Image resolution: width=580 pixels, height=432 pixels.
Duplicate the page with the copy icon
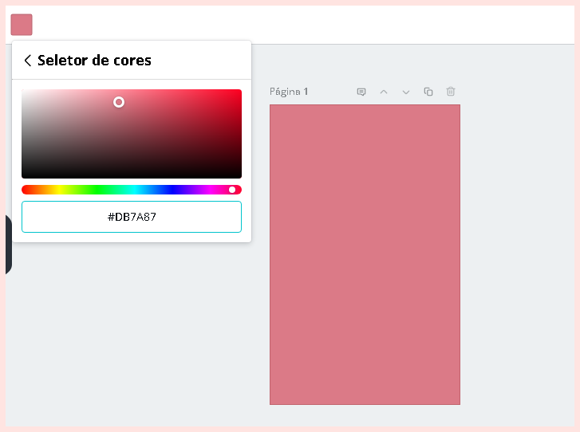pyautogui.click(x=428, y=92)
